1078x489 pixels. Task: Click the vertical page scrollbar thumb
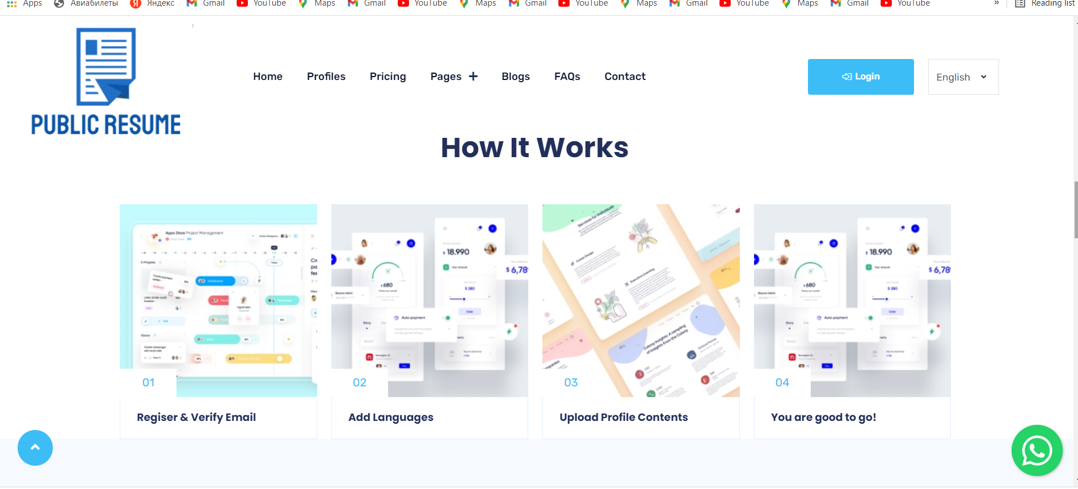coord(1076,210)
